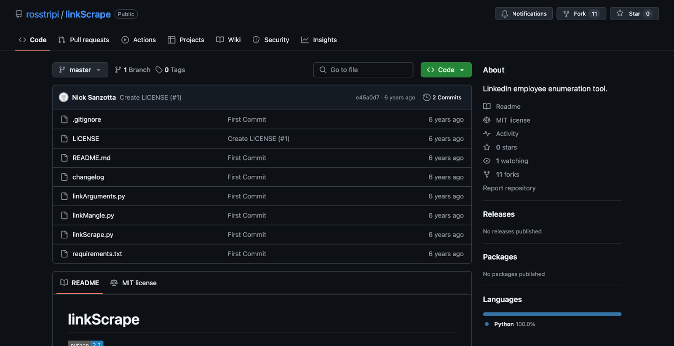Open First Commit message in .gitignore row
674x346 pixels.
click(x=247, y=120)
